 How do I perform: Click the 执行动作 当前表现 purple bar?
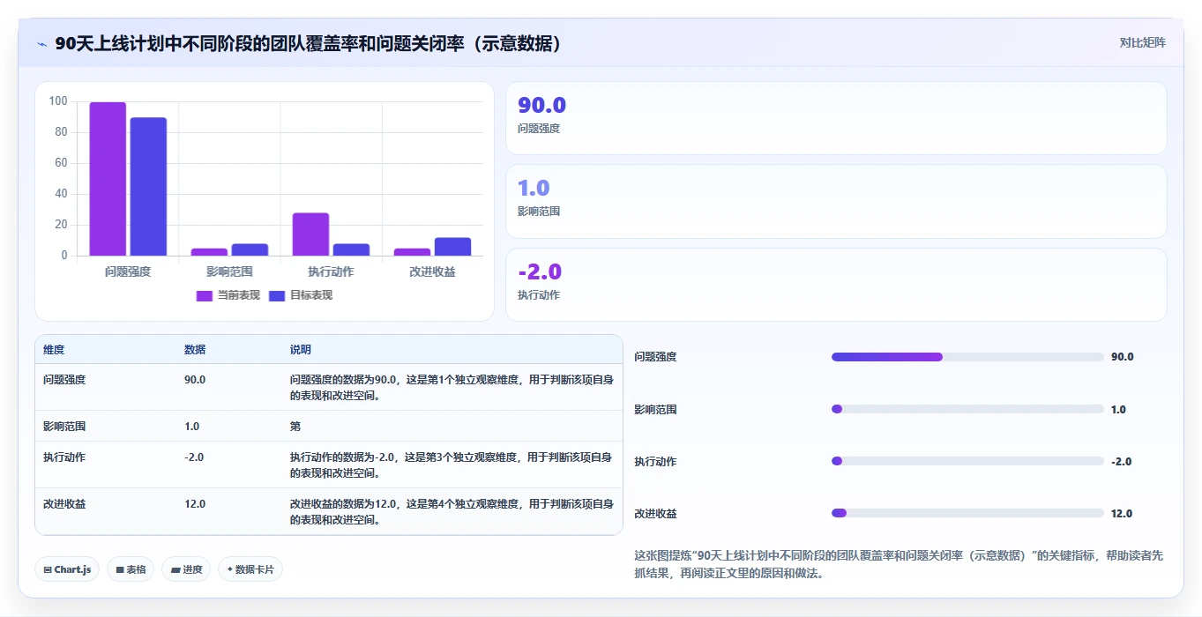click(310, 234)
